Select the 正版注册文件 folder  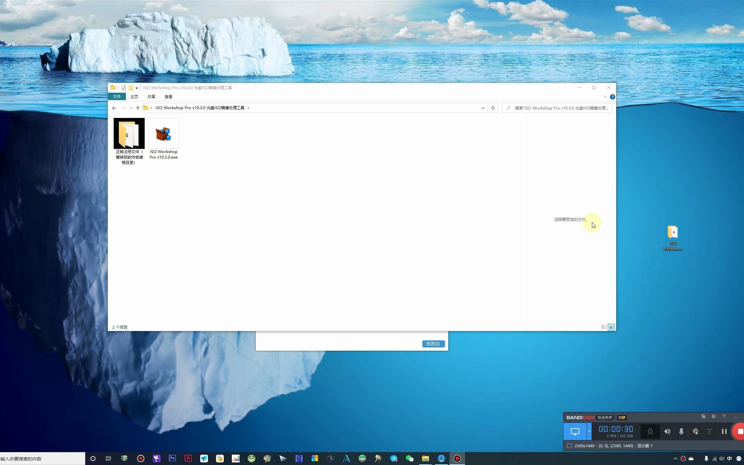(x=129, y=134)
